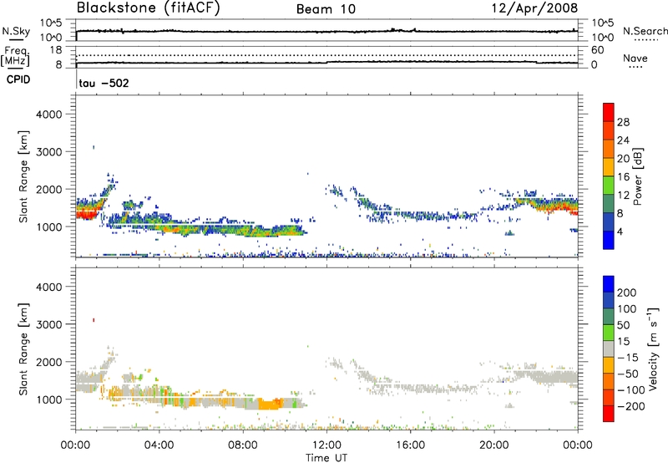Select the "Beam 10" heading
The height and width of the screenshot is (463, 668).
pos(326,9)
